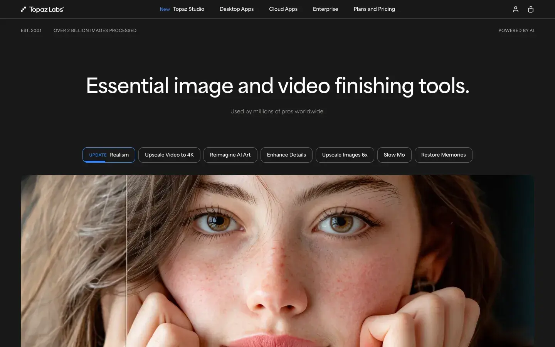Screen dimensions: 555x347
Task: Switch to Upscale Video to 4K
Action: coord(169,155)
